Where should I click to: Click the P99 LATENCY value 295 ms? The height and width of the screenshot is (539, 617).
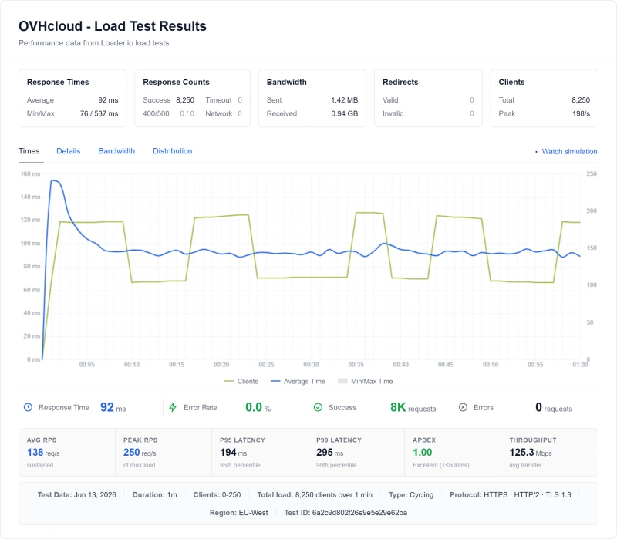(330, 453)
